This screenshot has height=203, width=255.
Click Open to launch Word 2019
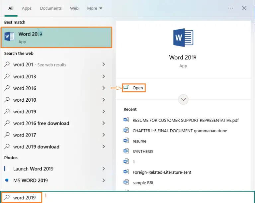(x=134, y=88)
